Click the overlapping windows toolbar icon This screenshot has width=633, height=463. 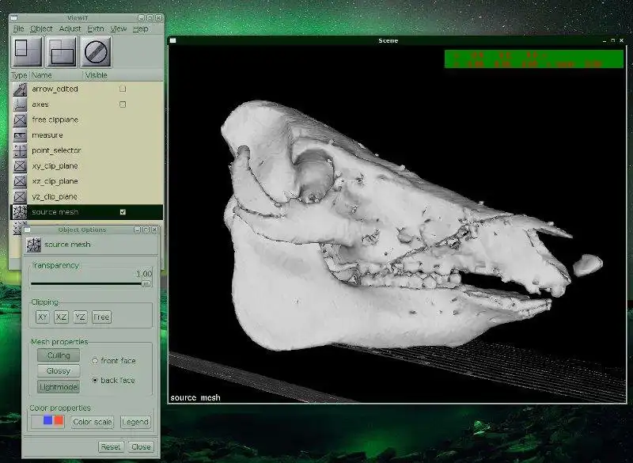coord(61,51)
